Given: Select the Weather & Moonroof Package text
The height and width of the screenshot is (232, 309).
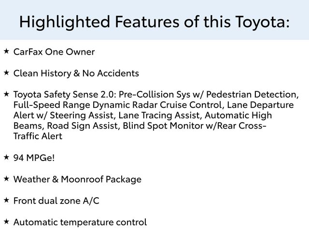Looking at the screenshot, I should coord(77,179).
